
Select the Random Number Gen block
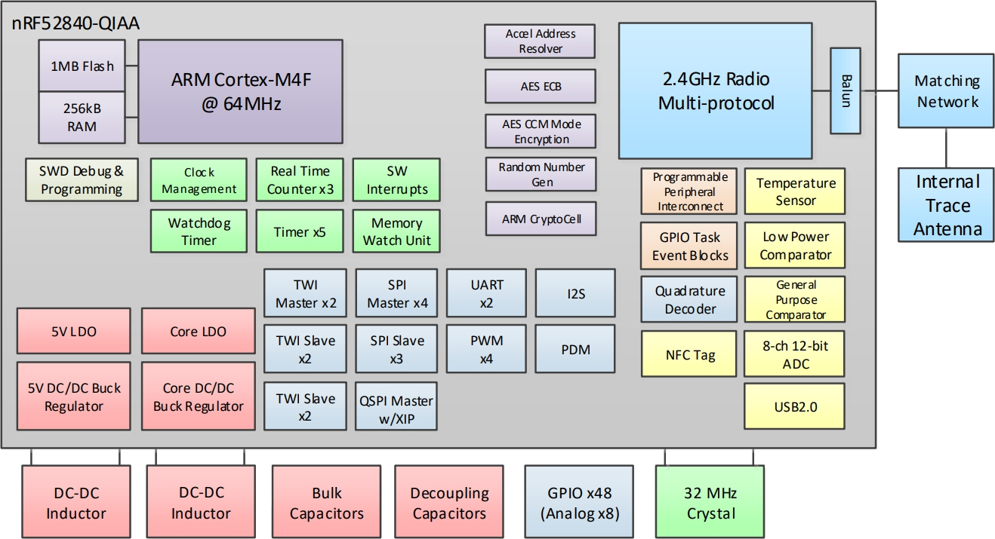point(541,175)
